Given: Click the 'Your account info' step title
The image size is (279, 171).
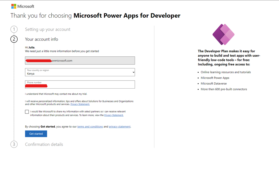Looking at the screenshot, I should click(x=41, y=39).
